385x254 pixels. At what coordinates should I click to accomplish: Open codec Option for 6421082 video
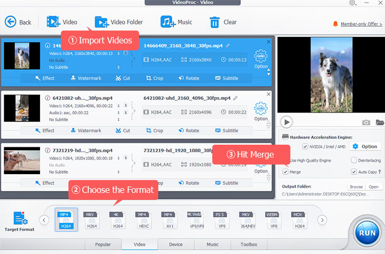261,111
